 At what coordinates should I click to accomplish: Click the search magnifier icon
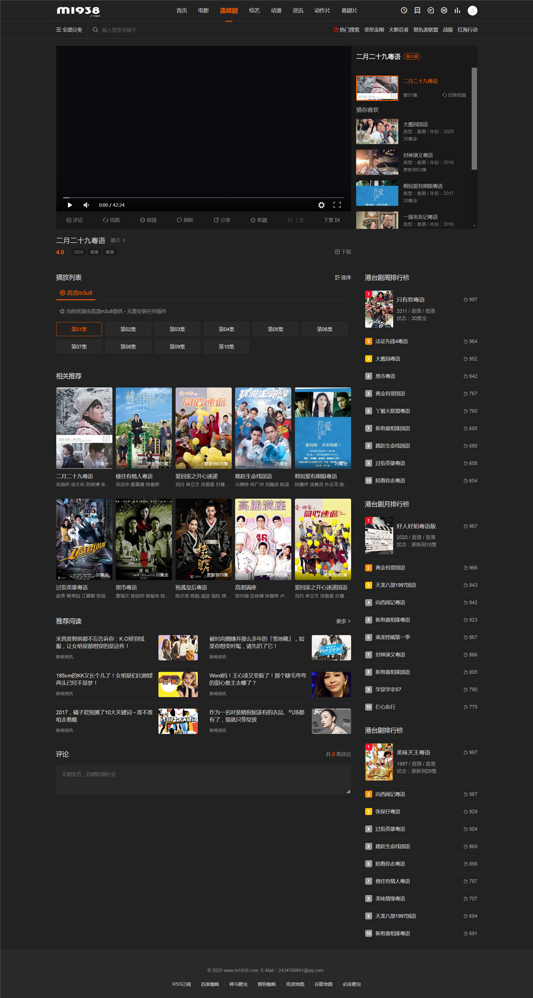coord(95,30)
